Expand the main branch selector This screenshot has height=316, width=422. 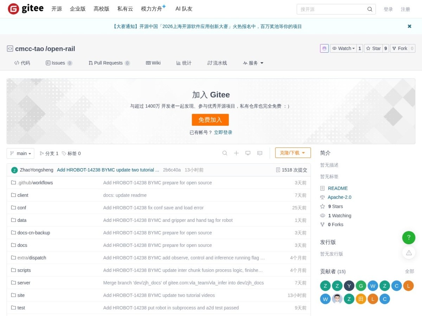click(x=20, y=153)
